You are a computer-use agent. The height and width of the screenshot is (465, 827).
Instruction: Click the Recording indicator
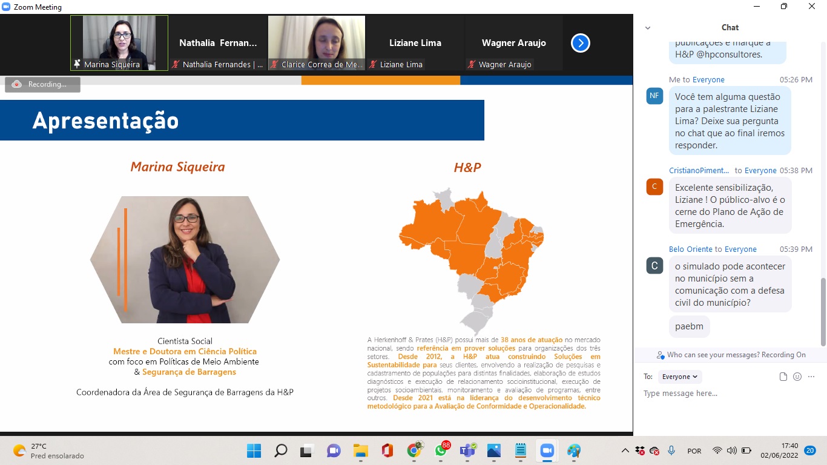(x=42, y=84)
